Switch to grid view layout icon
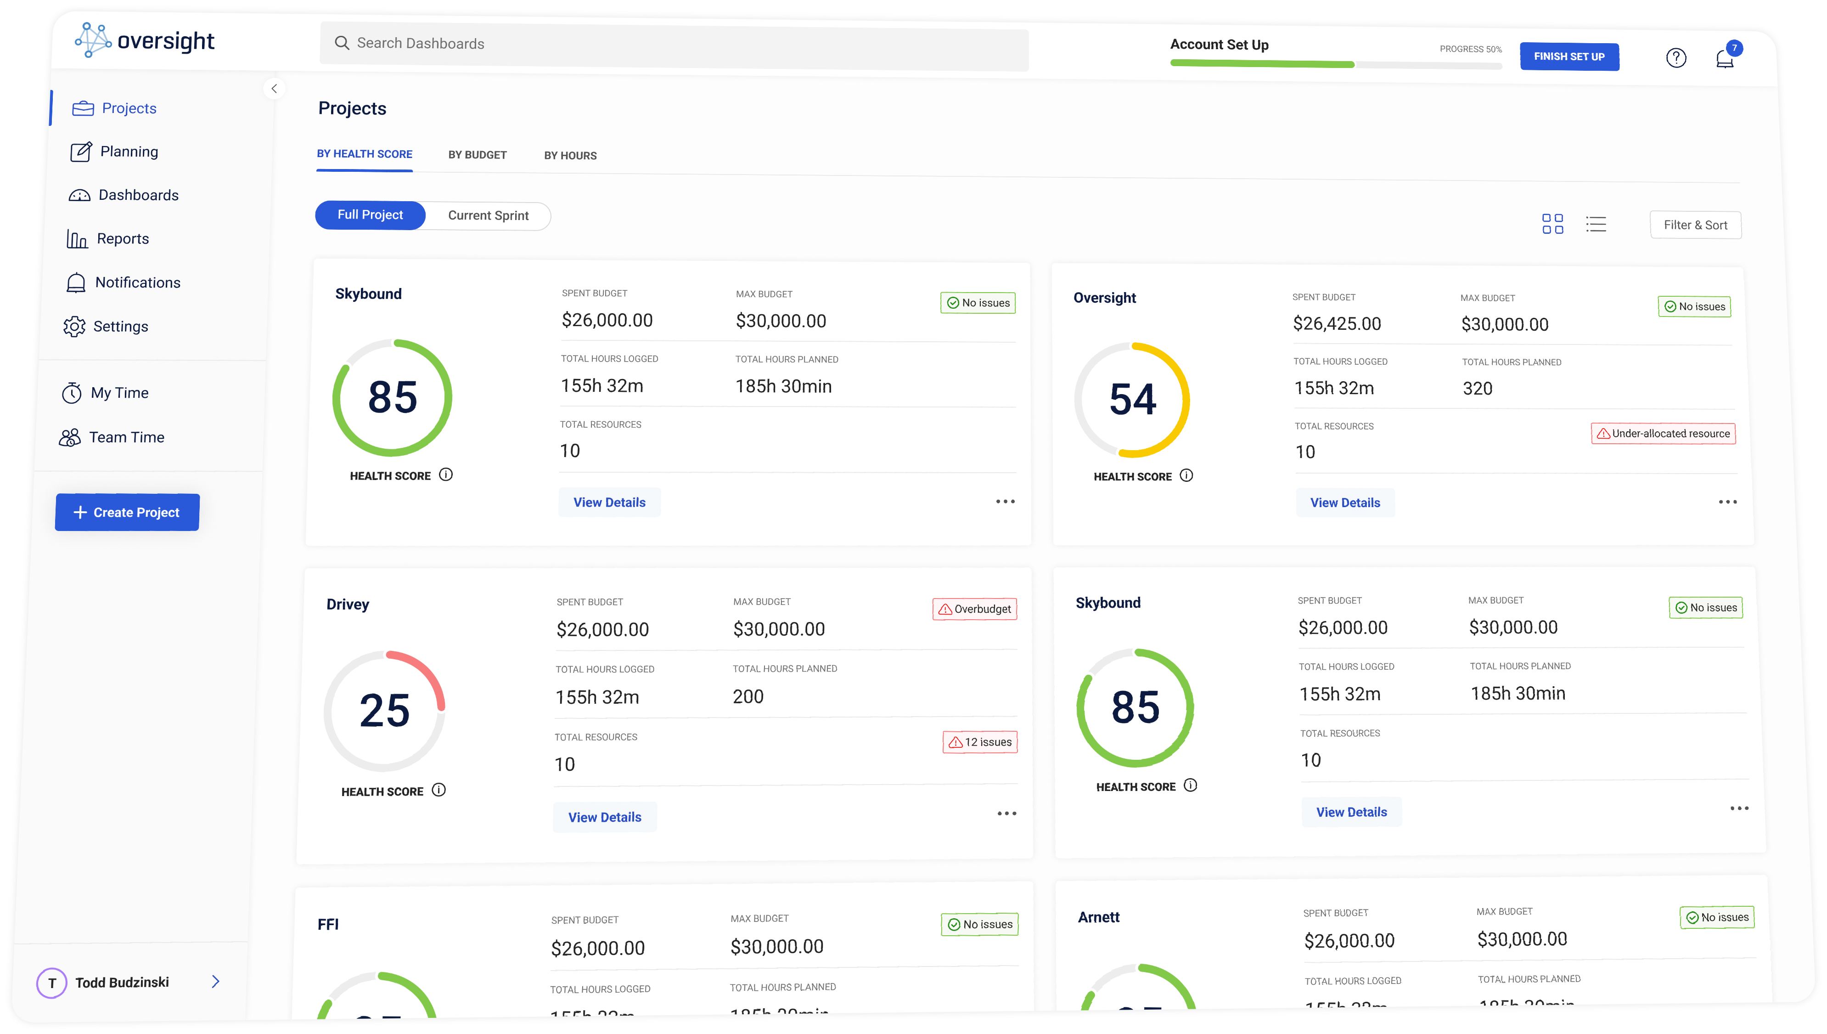 click(1552, 224)
